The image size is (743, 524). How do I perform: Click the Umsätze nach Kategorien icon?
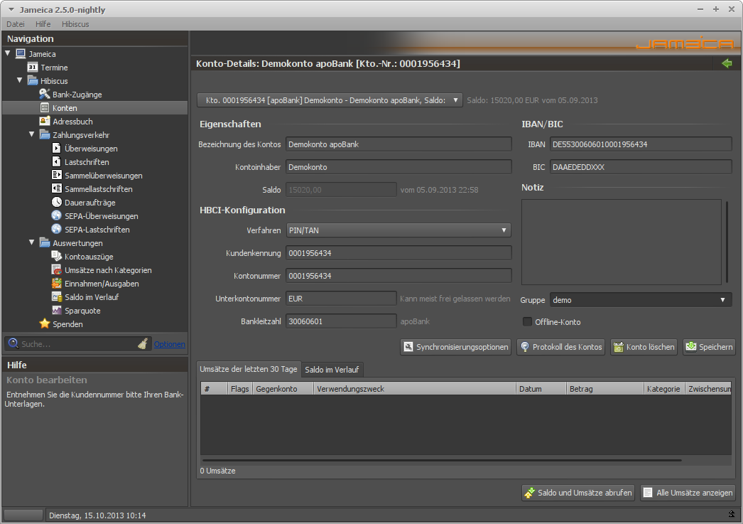(56, 269)
